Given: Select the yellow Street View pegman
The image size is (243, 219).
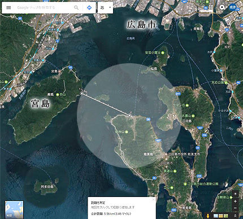Looking at the screenshot, I should 209,216.
